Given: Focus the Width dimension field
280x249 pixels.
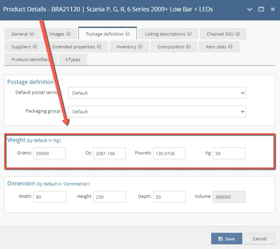Looking at the screenshot, I should 50,197.
